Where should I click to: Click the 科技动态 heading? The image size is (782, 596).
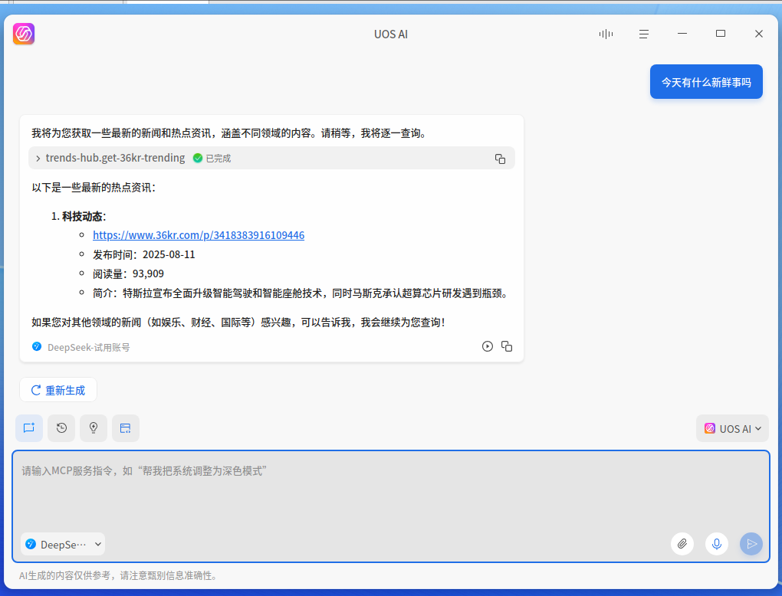[x=84, y=216]
